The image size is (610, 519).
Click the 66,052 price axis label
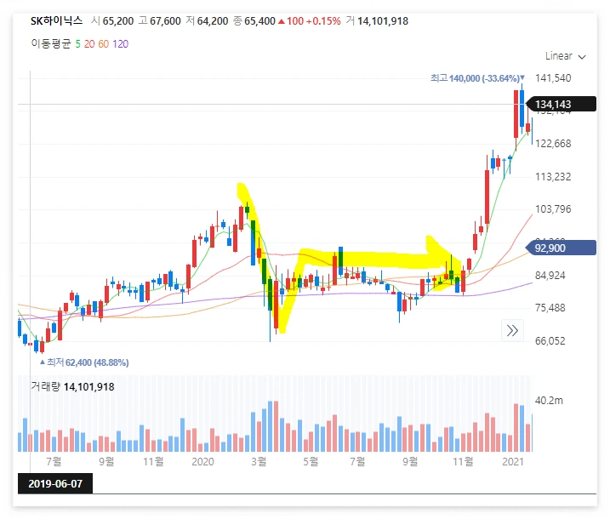point(550,341)
